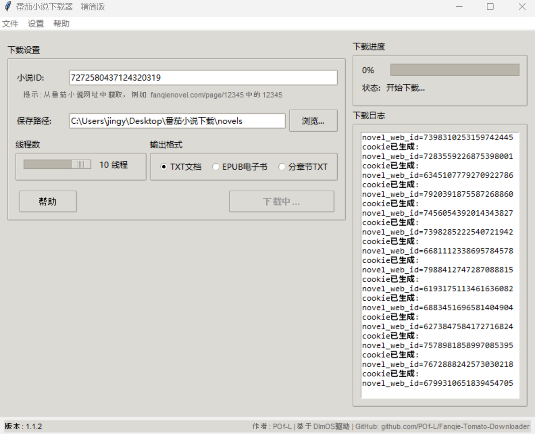This screenshot has width=535, height=434.
Task: Click log line novel_web_id=6883451696581404904
Action: 437,308
